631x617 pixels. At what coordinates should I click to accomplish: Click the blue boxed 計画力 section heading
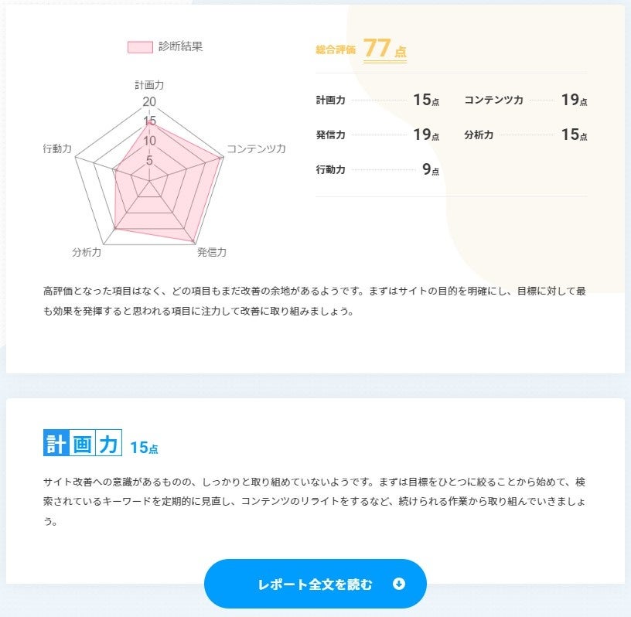tap(83, 444)
